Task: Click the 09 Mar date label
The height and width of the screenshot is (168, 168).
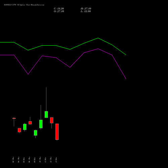Action: pos(35,160)
